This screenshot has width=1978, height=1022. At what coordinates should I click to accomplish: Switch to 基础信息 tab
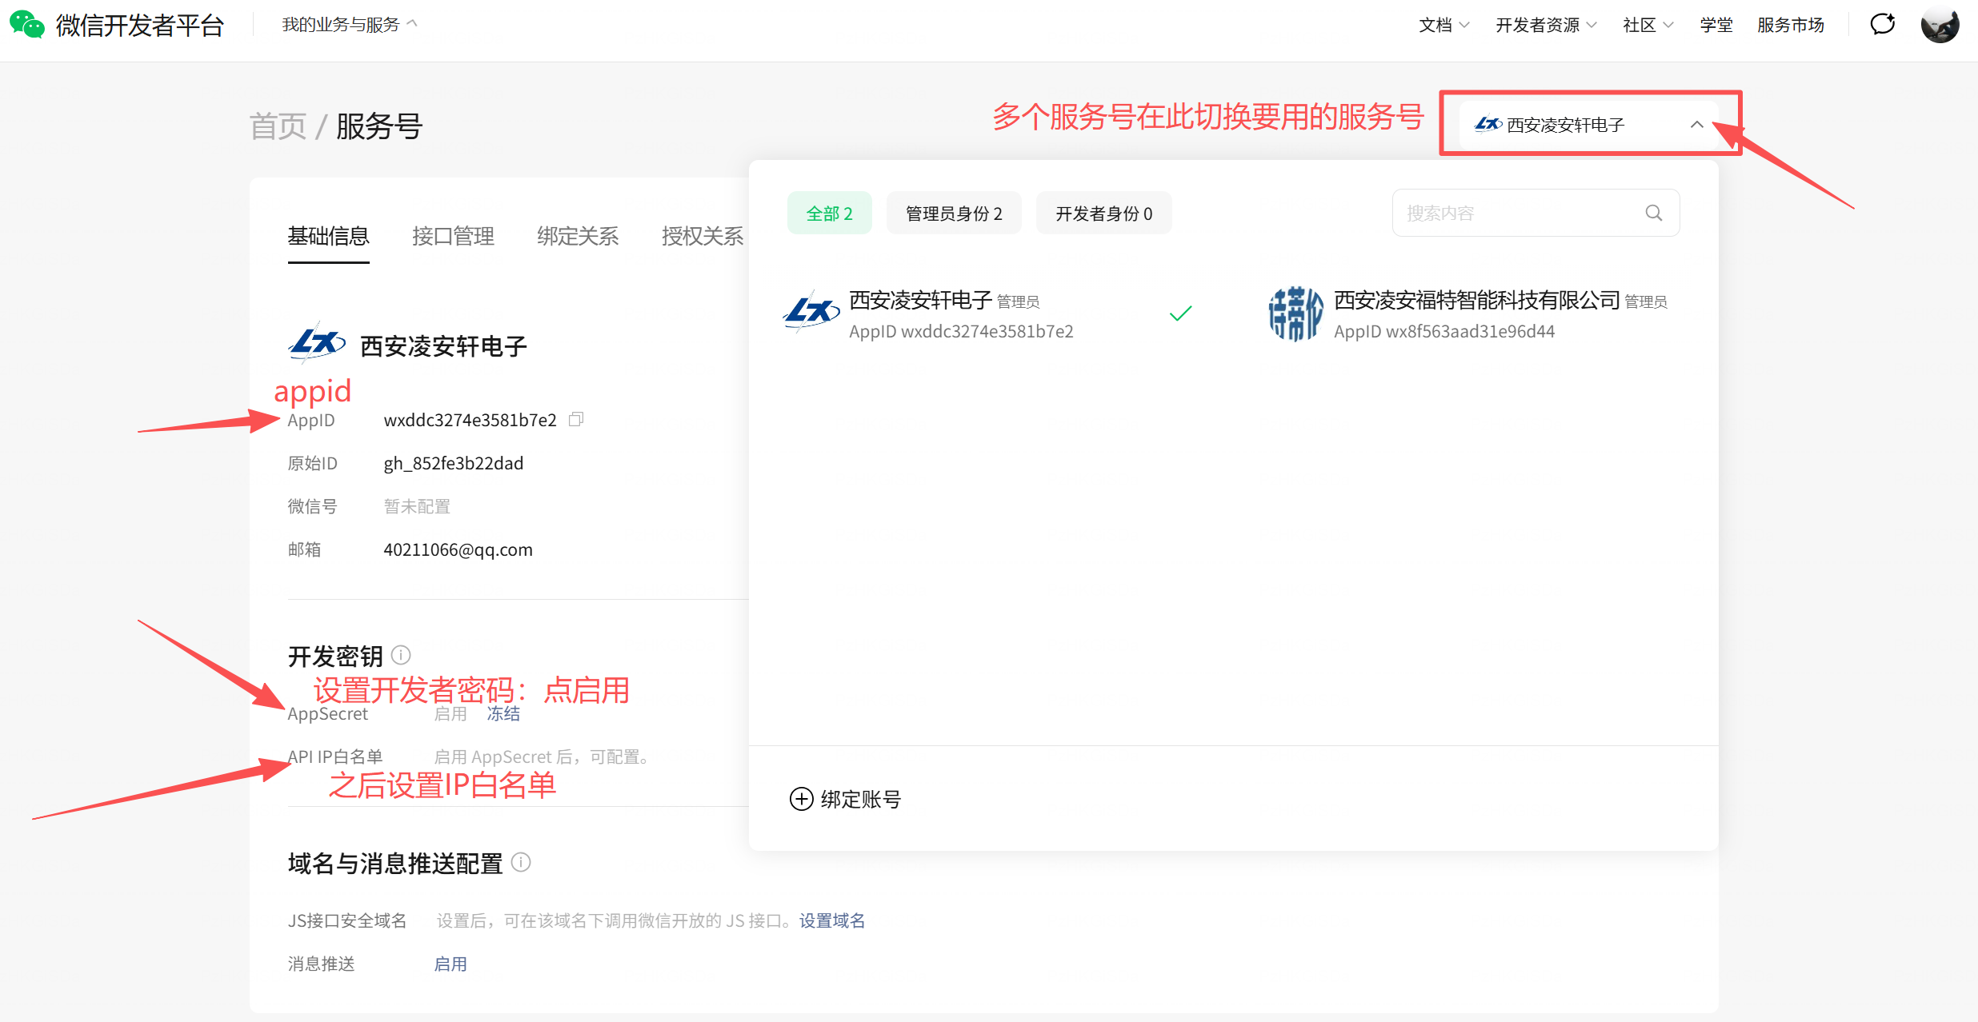tap(328, 236)
